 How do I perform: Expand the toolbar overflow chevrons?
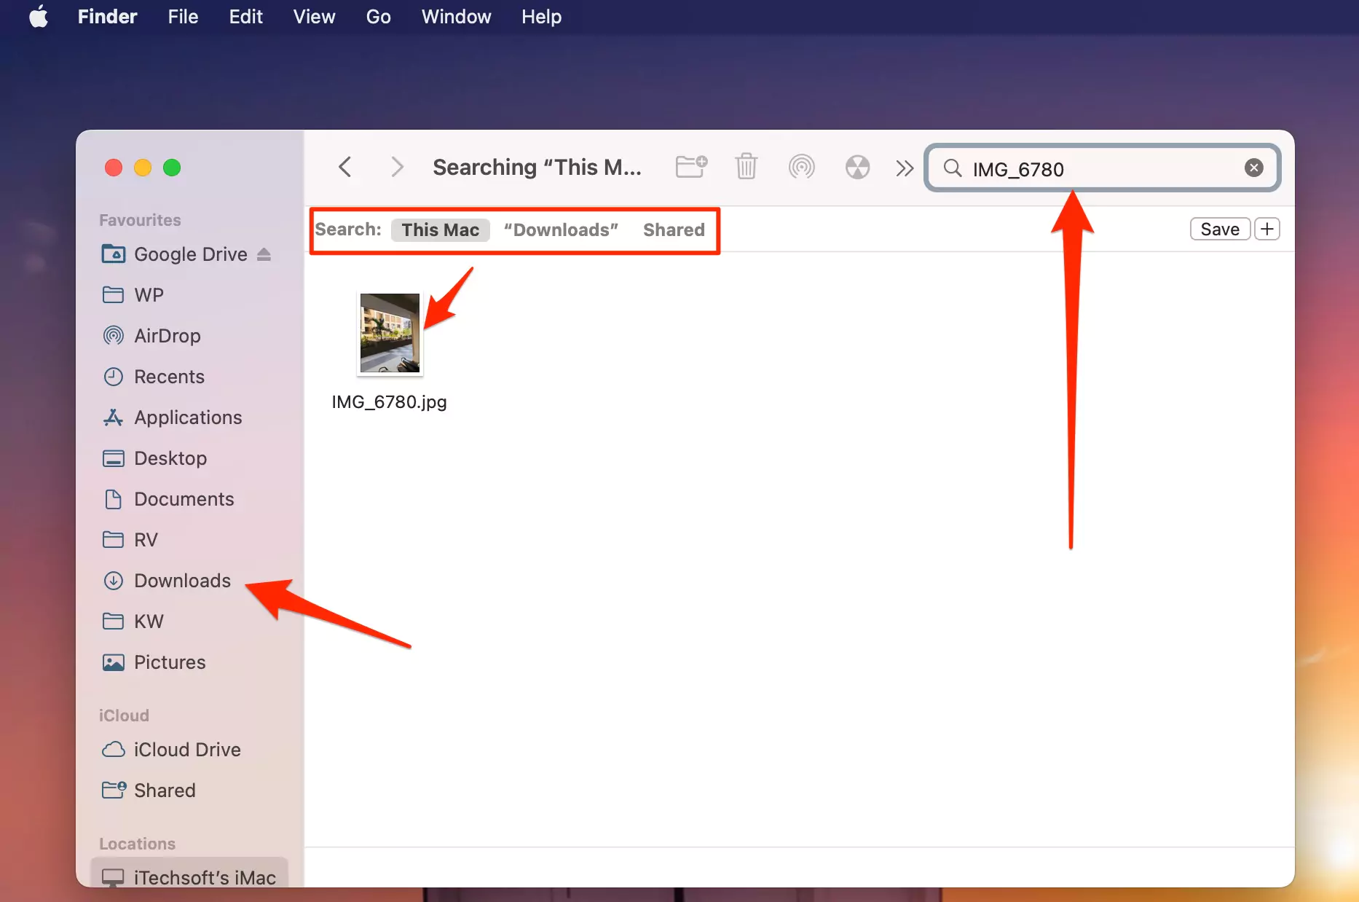[905, 168]
